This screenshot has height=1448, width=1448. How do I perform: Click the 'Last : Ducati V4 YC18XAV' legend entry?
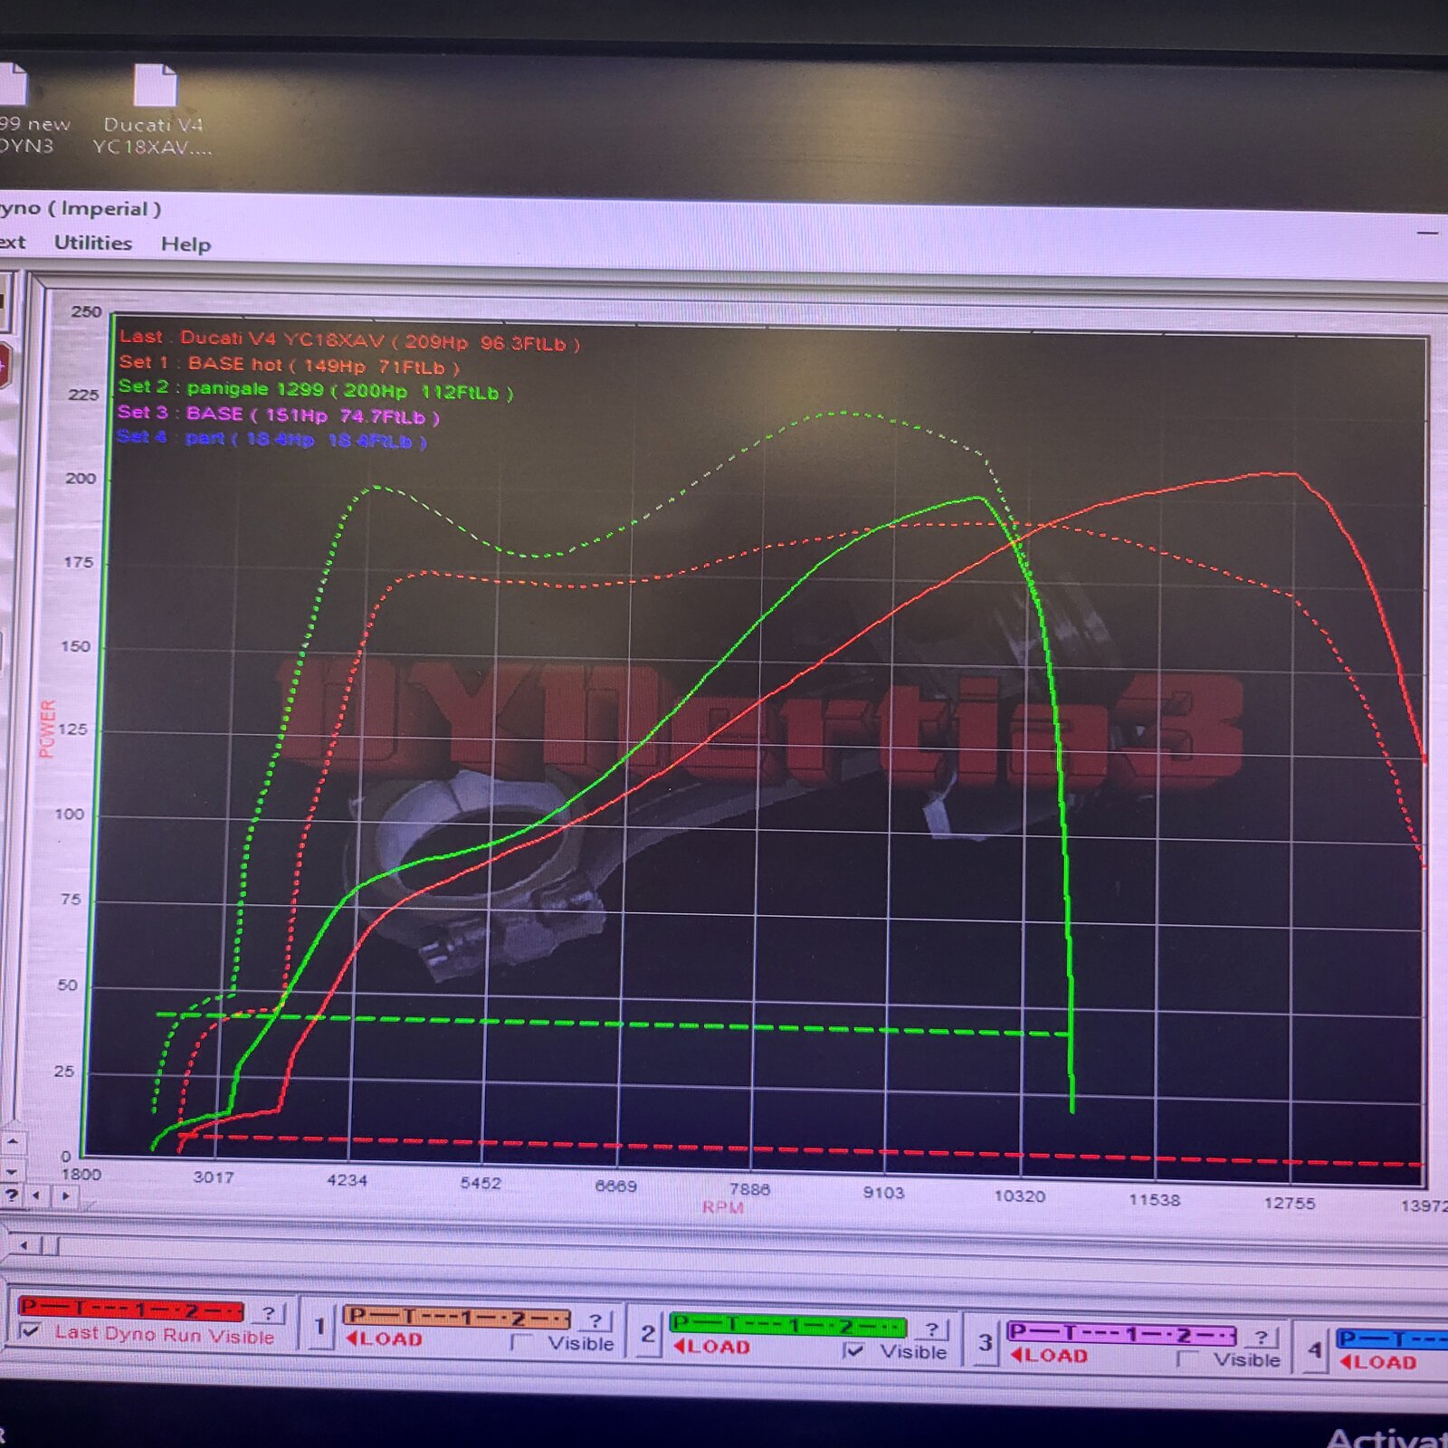pyautogui.click(x=349, y=340)
